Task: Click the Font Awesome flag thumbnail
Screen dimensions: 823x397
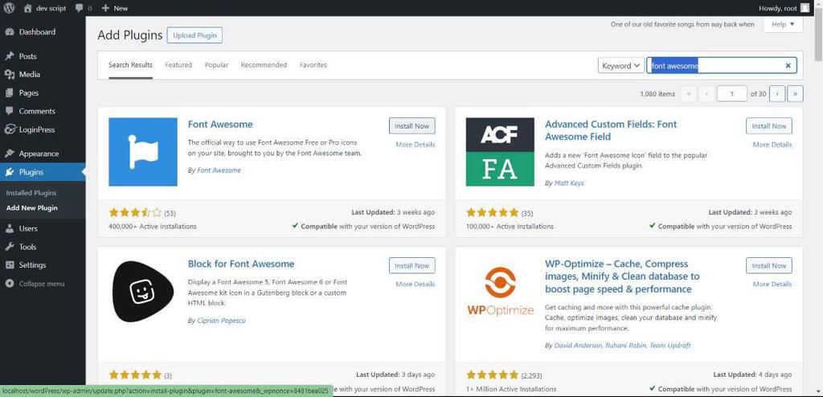Action: tap(143, 152)
